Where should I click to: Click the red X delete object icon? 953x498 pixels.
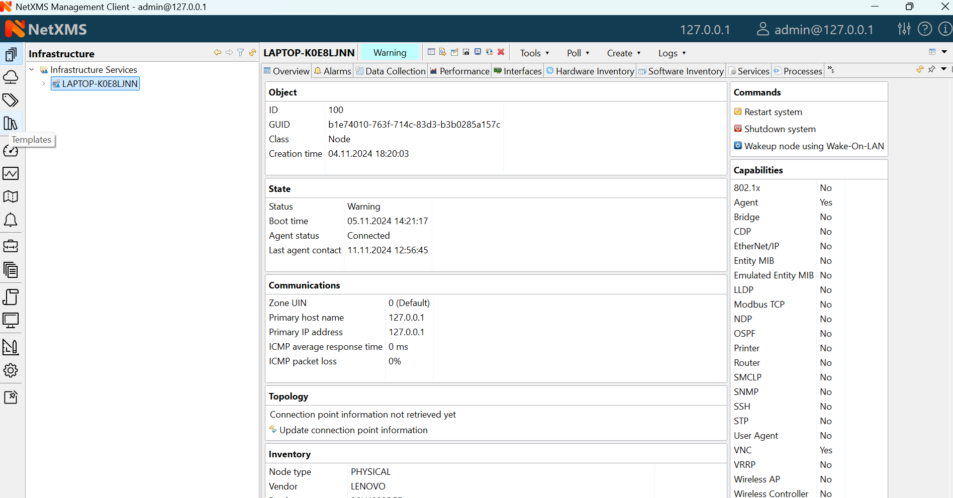501,52
